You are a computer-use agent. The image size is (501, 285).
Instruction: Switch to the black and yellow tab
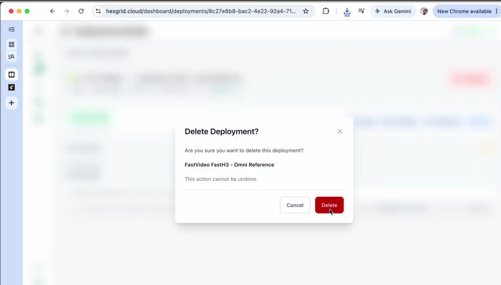coord(12,87)
